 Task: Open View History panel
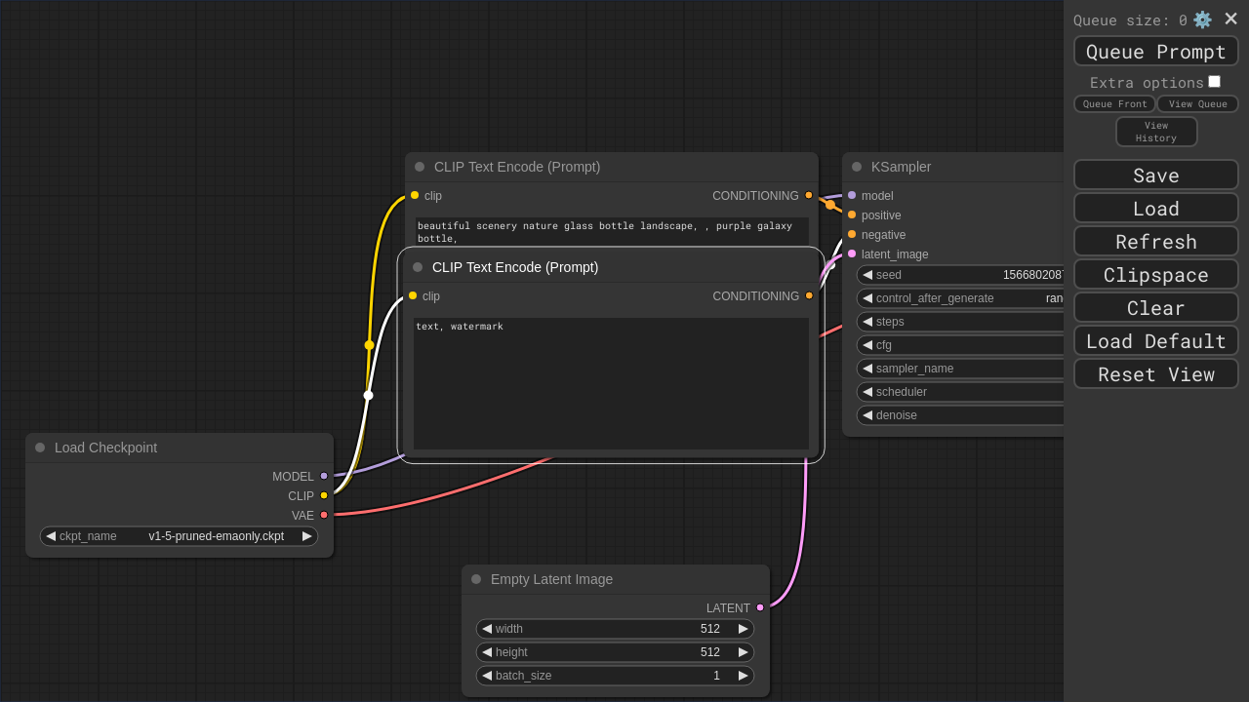(1155, 132)
